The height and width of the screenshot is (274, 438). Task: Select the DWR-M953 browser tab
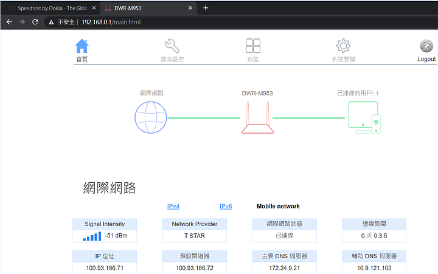pos(148,8)
